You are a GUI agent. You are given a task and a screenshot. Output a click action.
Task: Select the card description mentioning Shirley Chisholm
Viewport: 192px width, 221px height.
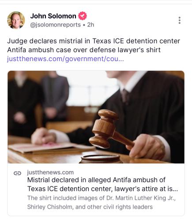(x=102, y=202)
